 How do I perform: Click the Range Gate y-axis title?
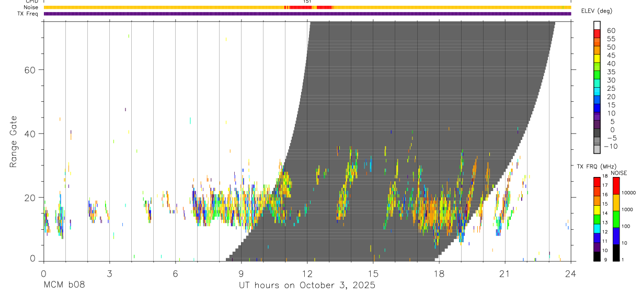coord(14,142)
